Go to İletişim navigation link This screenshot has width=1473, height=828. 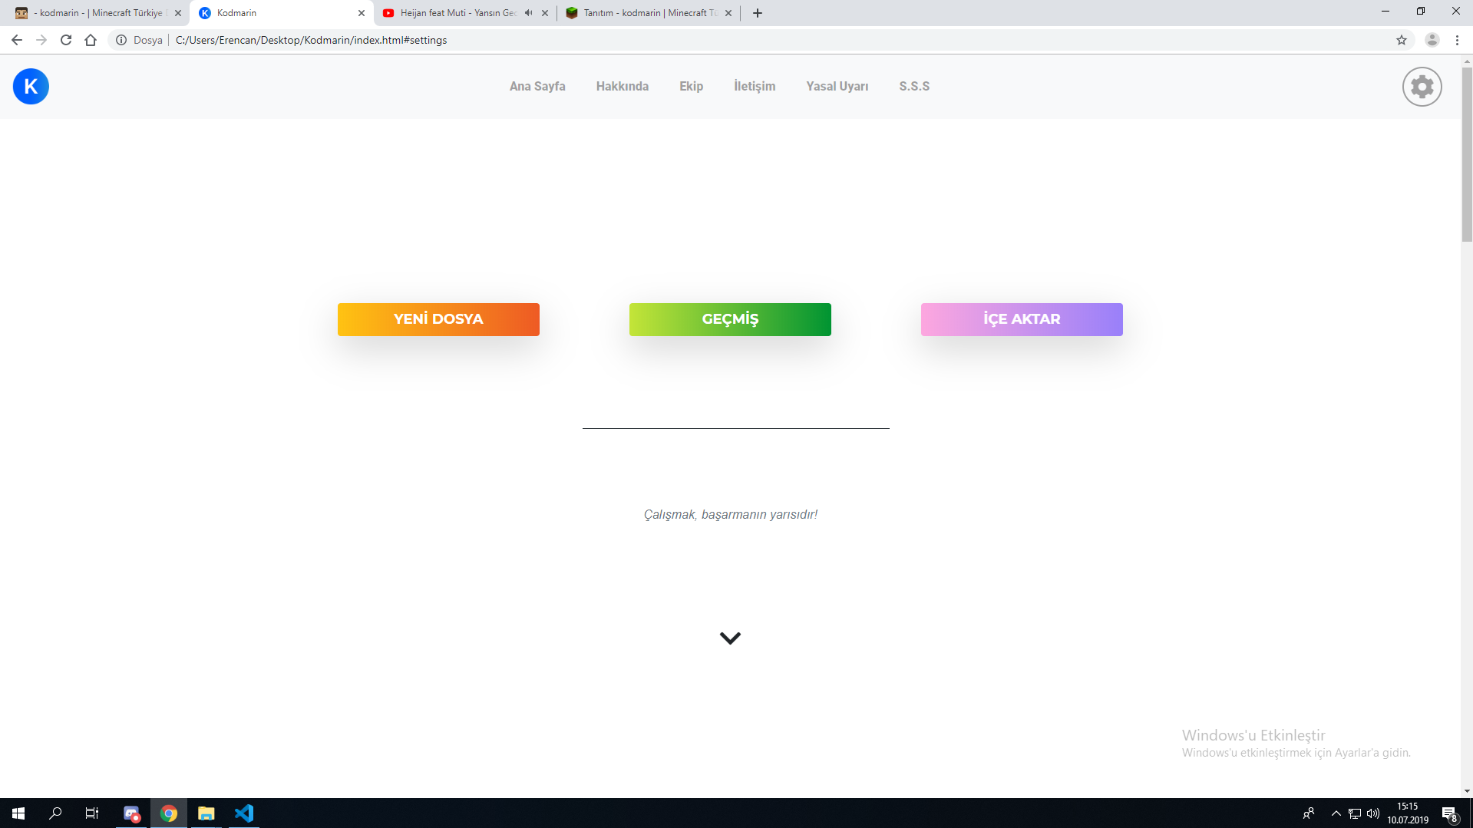754,87
